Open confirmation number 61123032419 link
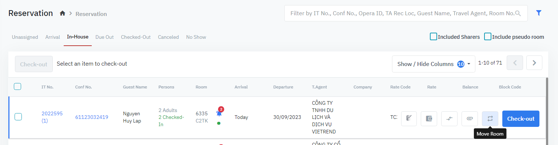Image resolution: width=558 pixels, height=145 pixels. (x=92, y=117)
